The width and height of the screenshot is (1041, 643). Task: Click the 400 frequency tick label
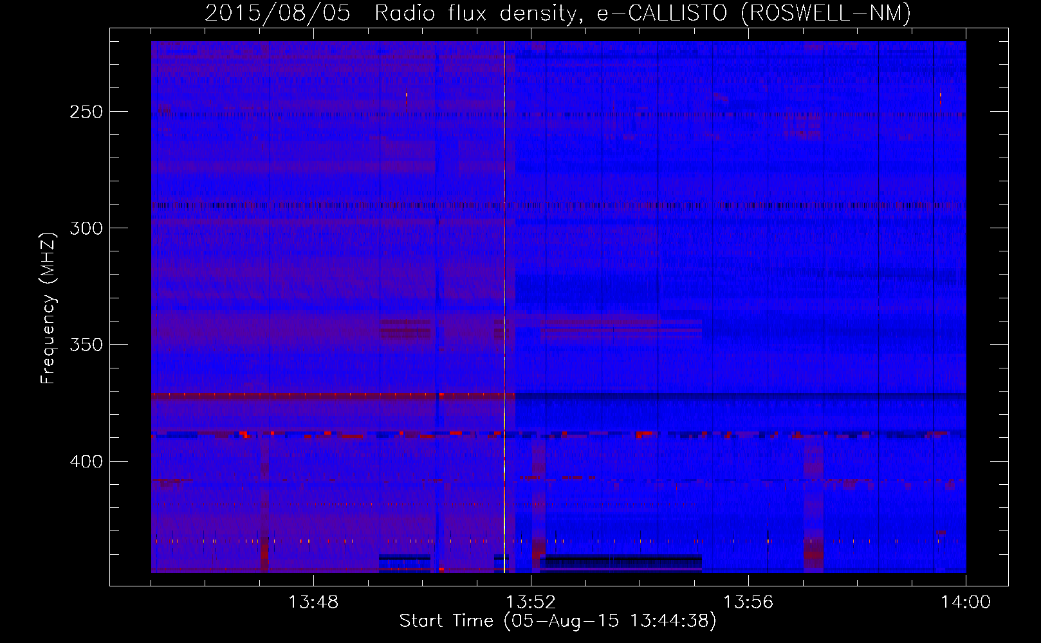click(x=86, y=462)
